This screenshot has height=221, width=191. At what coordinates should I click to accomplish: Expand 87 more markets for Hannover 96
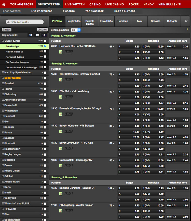tap(112, 47)
